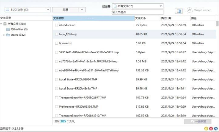
Task: Open the red Weibo share icon
Action: pos(211,128)
